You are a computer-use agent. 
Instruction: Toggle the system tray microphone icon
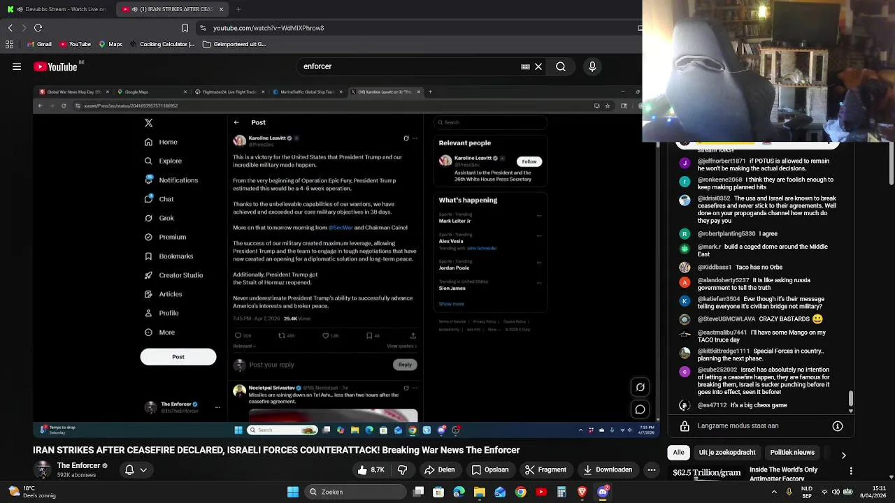point(789,492)
